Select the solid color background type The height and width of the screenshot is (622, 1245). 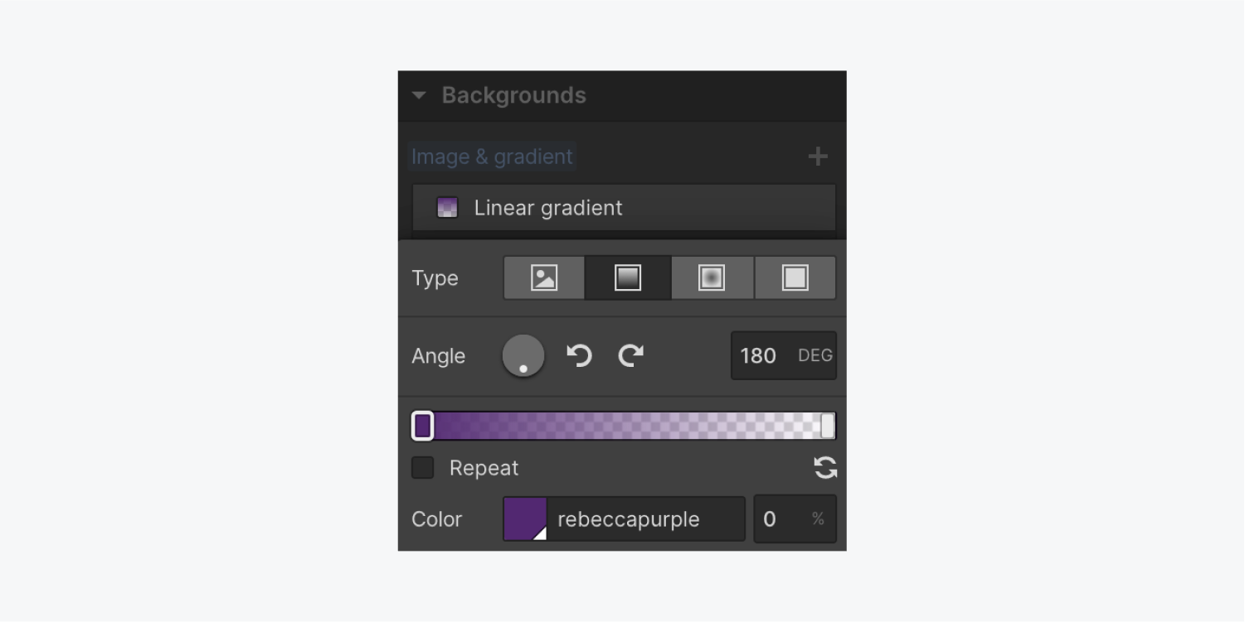(x=794, y=277)
